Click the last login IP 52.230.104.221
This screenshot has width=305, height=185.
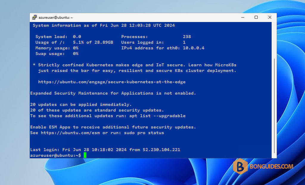pyautogui.click(x=161, y=150)
